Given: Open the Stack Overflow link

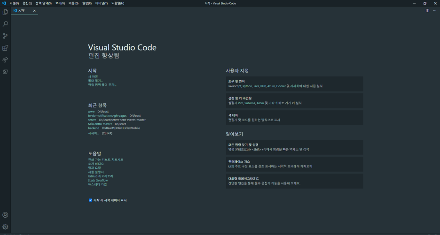Looking at the screenshot, I should (98, 181).
